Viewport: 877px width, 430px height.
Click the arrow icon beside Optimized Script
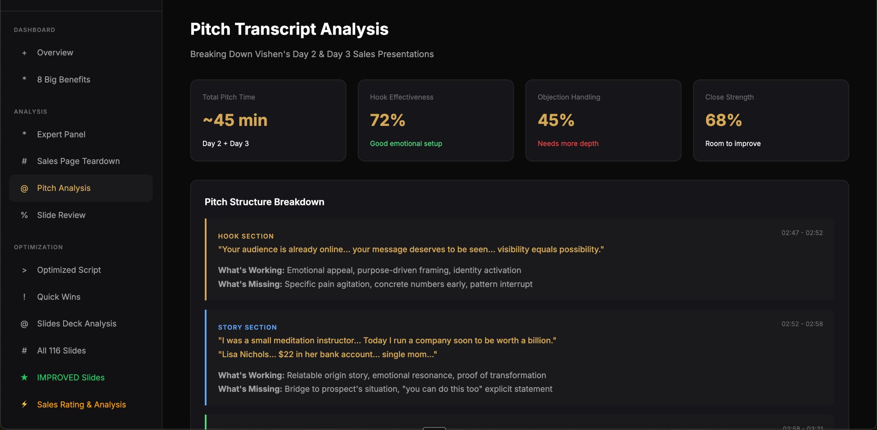pos(24,270)
